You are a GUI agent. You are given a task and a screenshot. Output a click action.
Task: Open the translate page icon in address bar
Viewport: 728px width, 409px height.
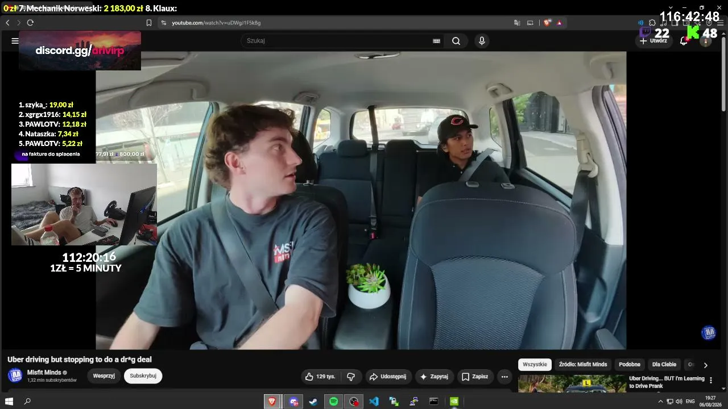(517, 23)
